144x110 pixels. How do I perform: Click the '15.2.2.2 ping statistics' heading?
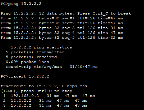coord(41,47)
